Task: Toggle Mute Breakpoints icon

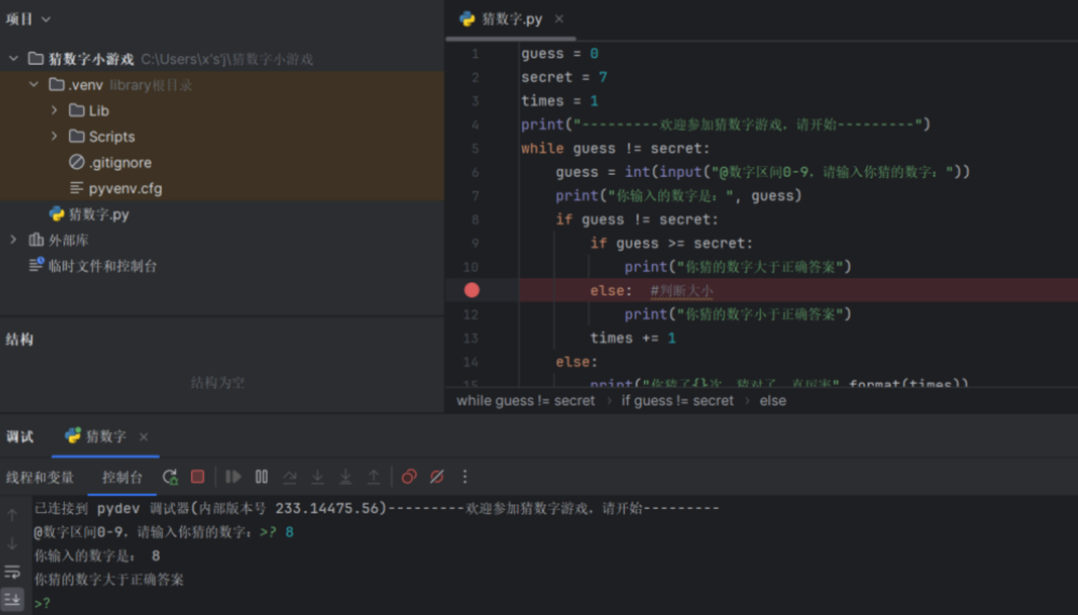Action: point(437,477)
